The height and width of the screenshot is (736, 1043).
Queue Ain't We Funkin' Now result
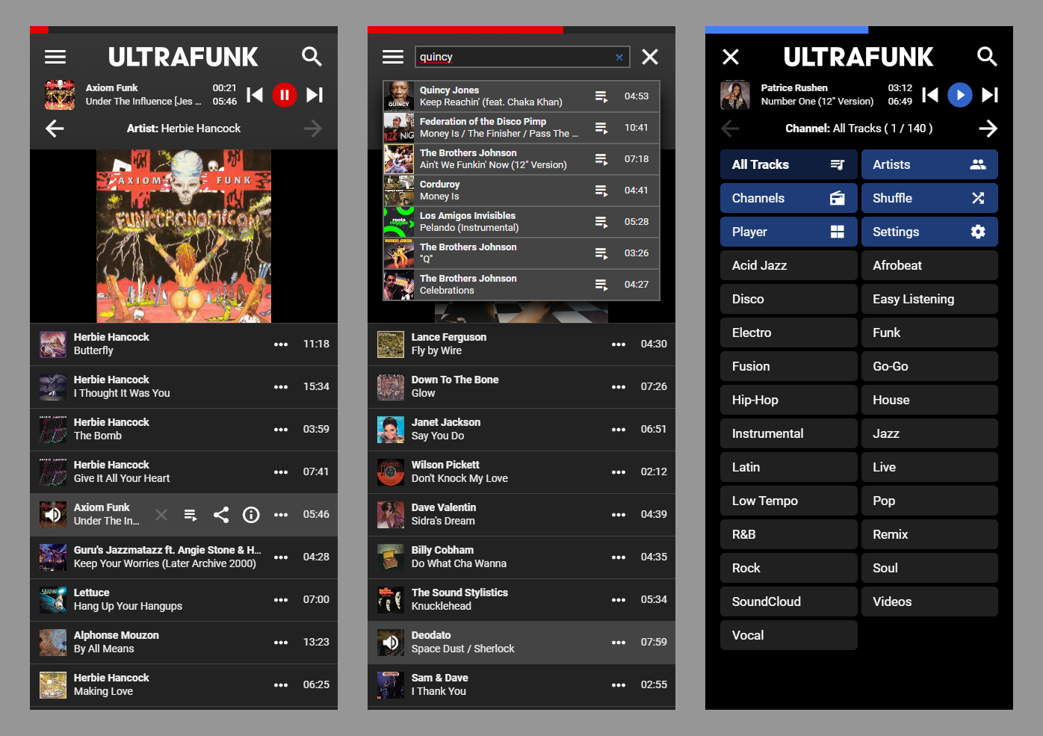(601, 159)
